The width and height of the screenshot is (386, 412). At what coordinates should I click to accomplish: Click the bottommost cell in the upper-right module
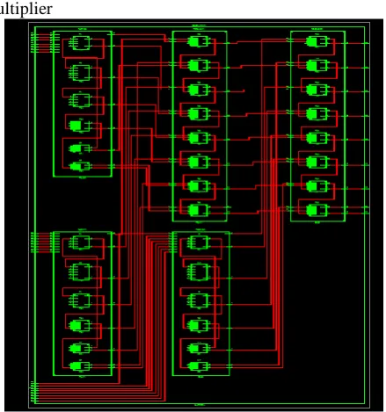[x=317, y=210]
